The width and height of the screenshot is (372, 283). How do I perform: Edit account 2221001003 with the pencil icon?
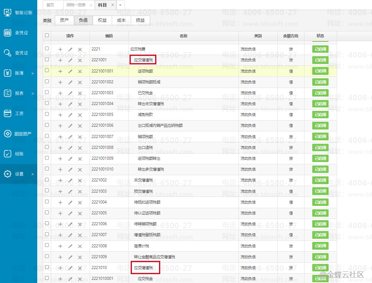pyautogui.click(x=70, y=93)
